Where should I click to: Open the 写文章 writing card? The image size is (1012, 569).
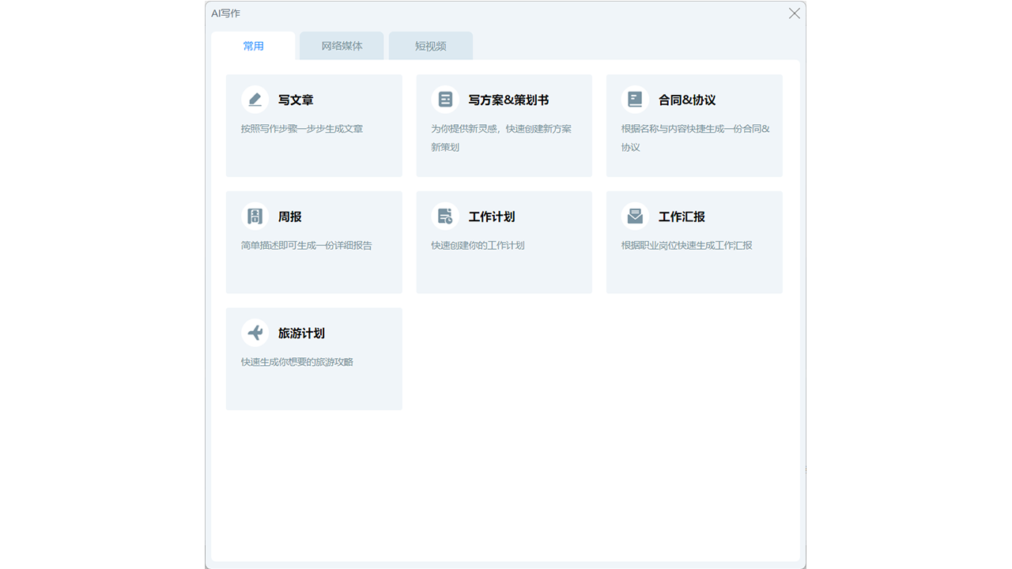314,125
